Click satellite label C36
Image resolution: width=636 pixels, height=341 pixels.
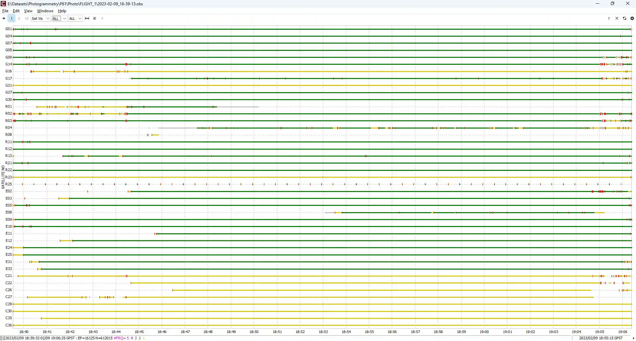click(x=9, y=325)
